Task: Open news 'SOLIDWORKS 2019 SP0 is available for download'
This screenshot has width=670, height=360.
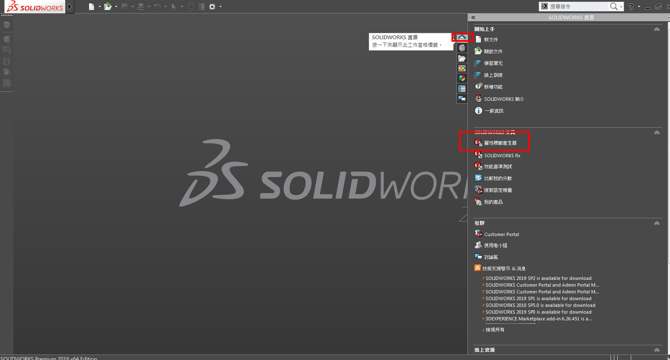Action: 538,312
